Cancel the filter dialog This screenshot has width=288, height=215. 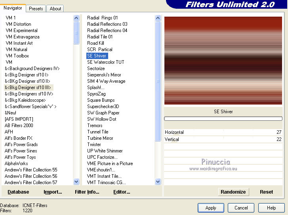[x=241, y=208]
